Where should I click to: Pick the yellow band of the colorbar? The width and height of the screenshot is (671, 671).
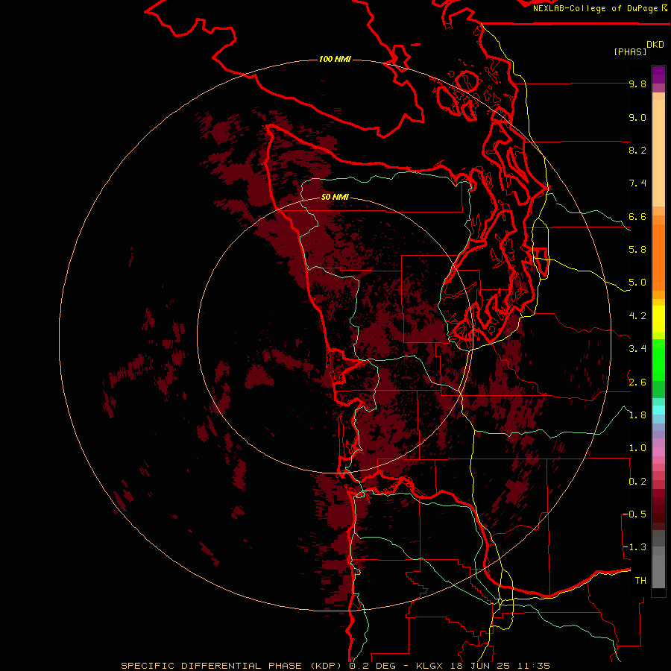658,319
